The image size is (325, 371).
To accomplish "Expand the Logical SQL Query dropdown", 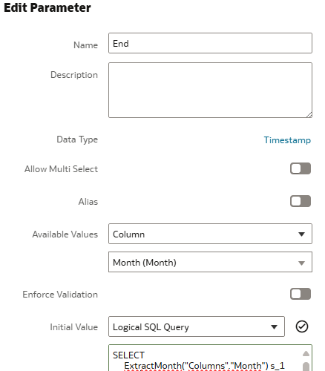I will (x=197, y=326).
